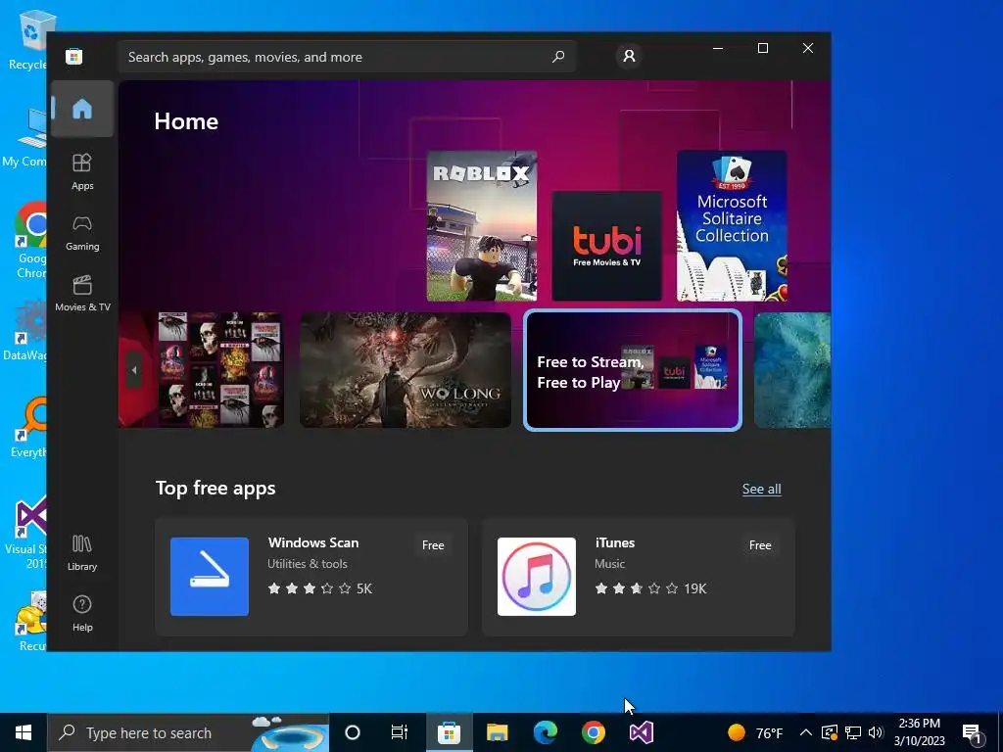
Task: Expand the hidden system tray icons
Action: click(x=806, y=732)
